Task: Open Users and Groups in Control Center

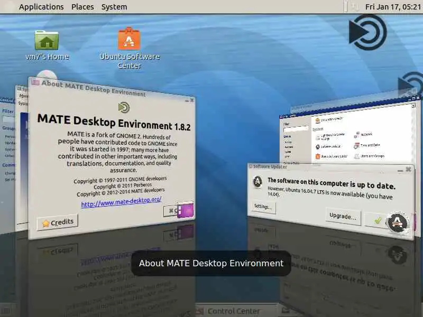Action: tap(369, 156)
